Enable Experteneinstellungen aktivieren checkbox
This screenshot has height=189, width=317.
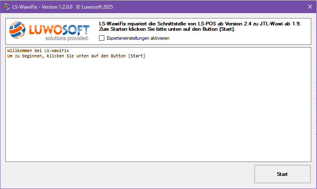tap(101, 38)
